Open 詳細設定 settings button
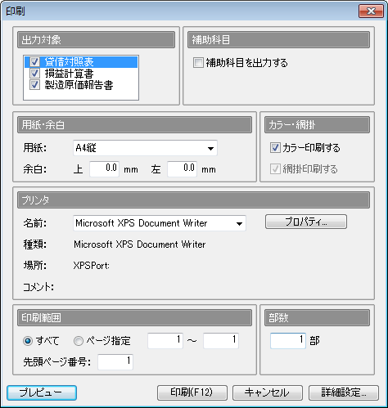 click(x=344, y=392)
